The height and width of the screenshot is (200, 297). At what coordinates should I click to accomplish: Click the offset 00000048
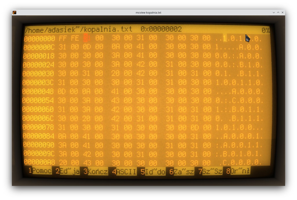[38, 91]
